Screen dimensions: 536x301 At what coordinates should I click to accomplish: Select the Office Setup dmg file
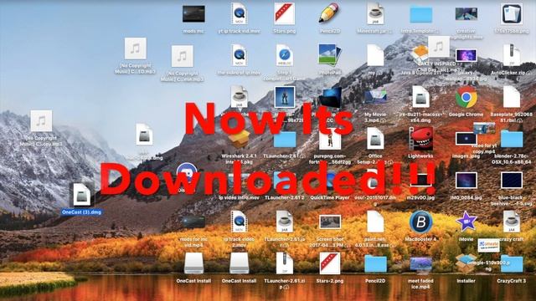click(375, 139)
